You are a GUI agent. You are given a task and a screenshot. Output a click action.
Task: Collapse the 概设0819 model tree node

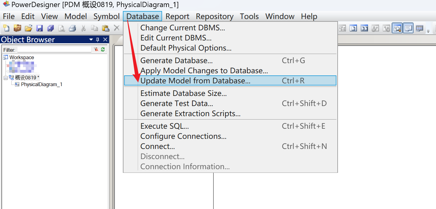click(x=6, y=78)
